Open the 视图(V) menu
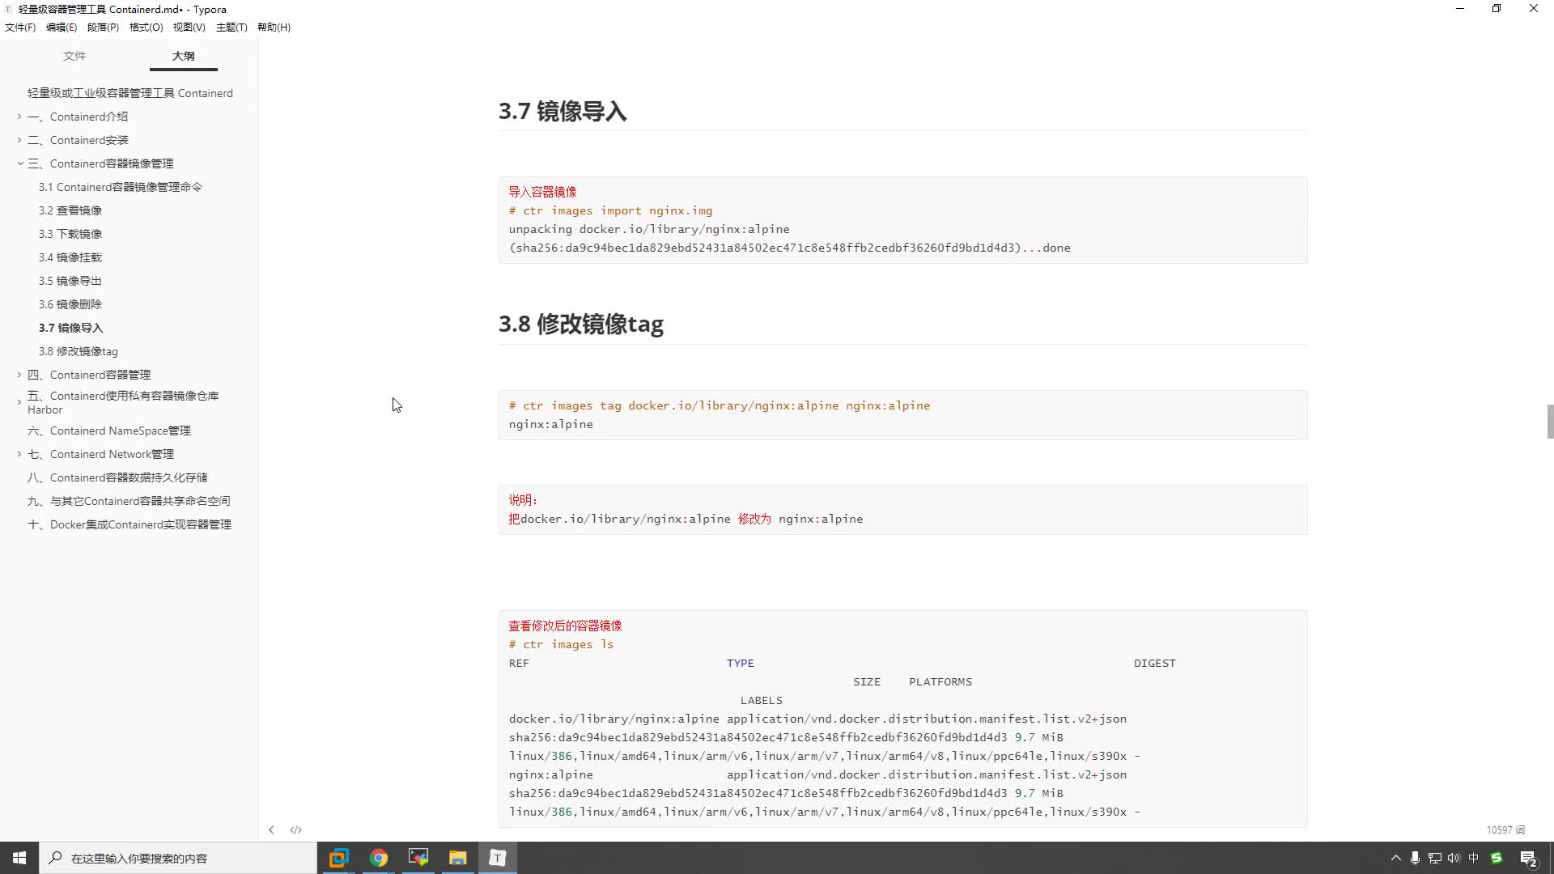 click(x=189, y=27)
